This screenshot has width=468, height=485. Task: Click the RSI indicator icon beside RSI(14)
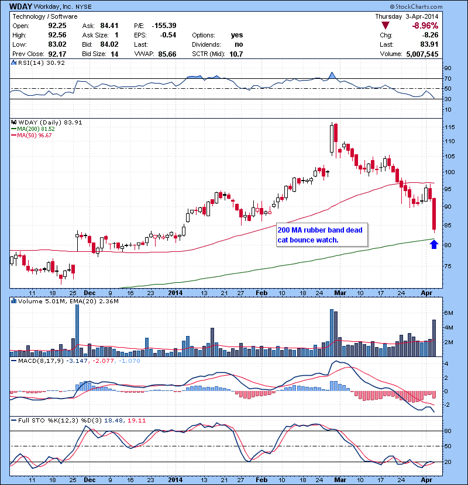(13, 63)
